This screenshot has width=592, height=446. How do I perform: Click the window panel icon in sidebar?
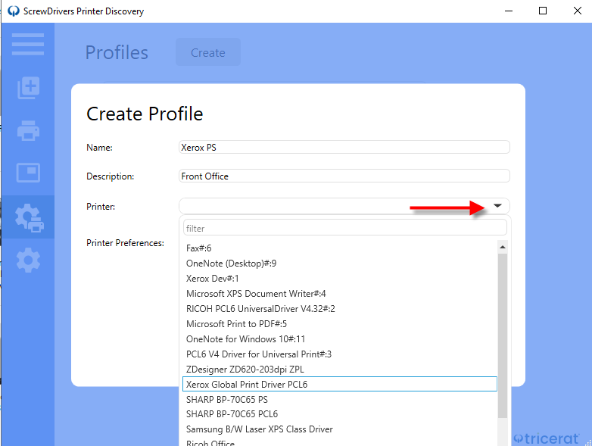[x=28, y=173]
